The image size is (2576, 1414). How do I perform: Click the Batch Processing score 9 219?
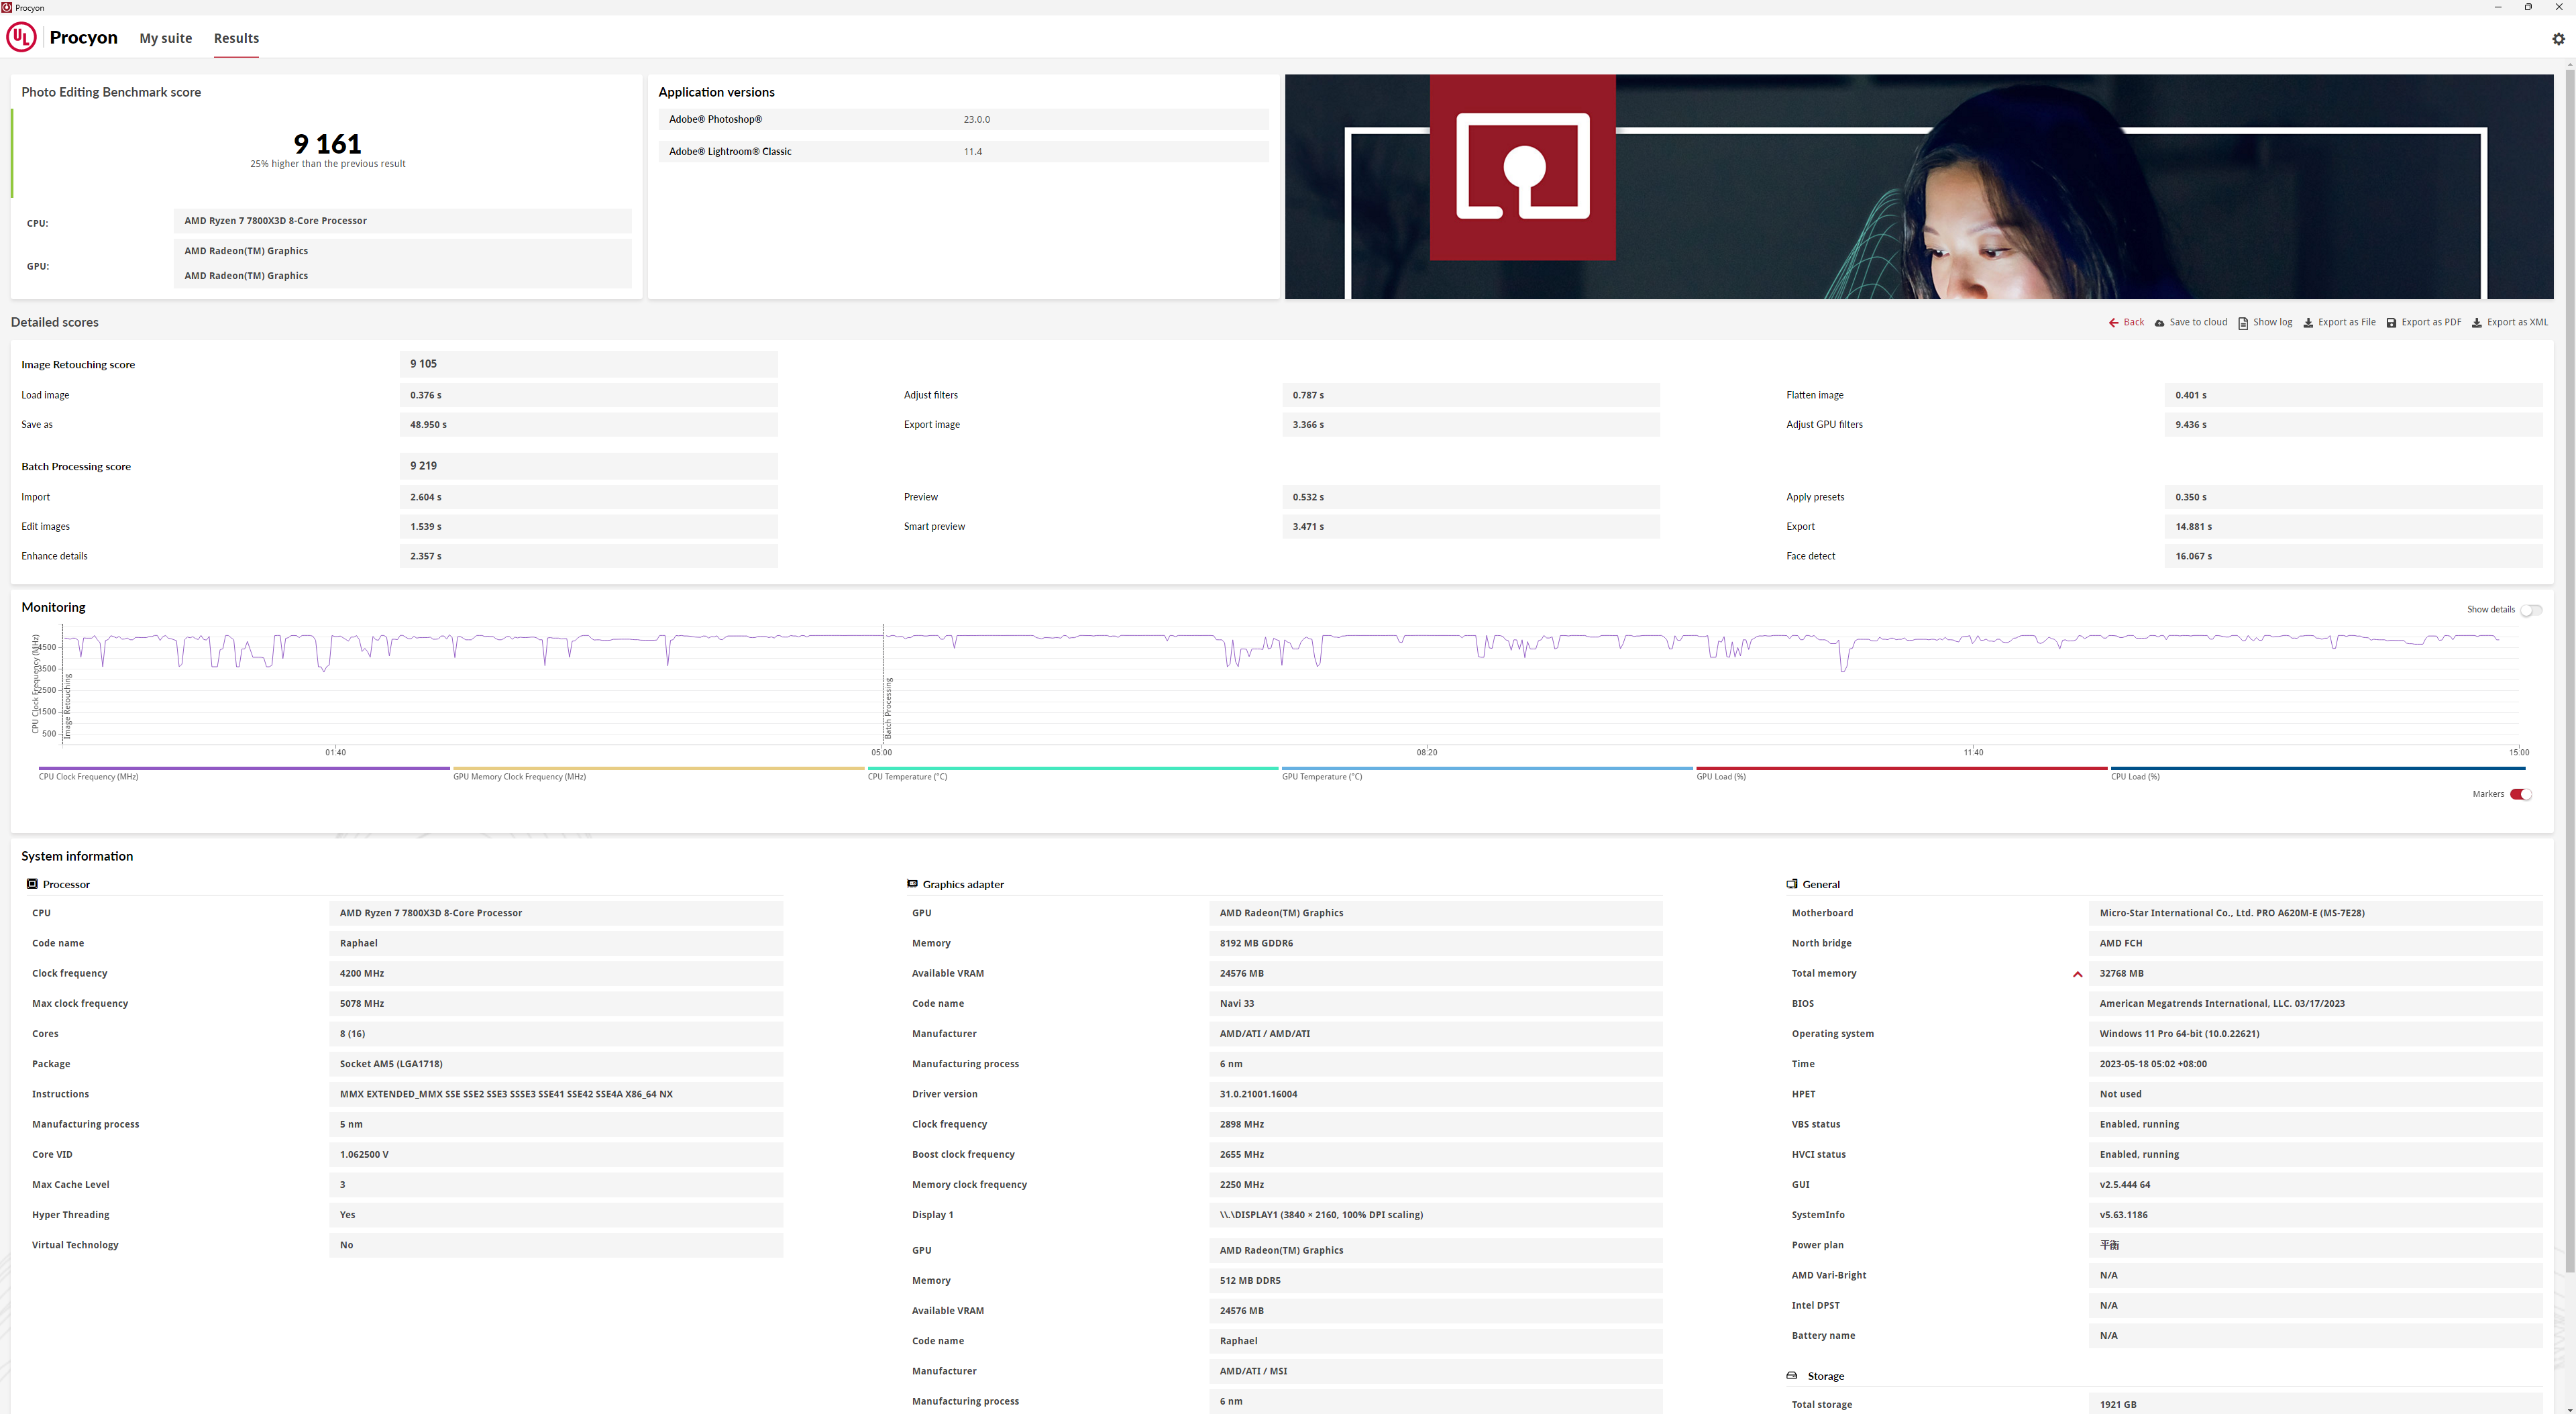pos(588,466)
